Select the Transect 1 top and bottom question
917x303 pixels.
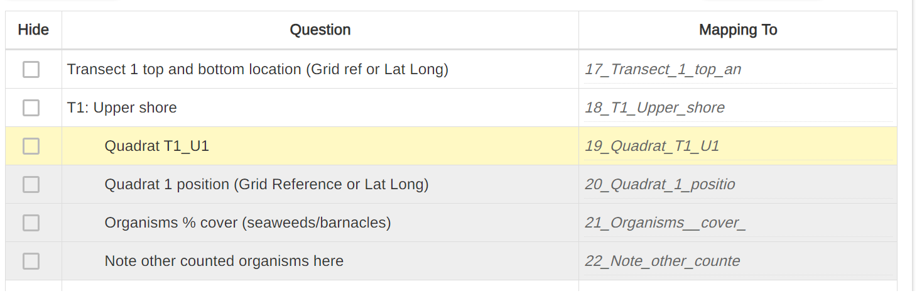pos(258,70)
